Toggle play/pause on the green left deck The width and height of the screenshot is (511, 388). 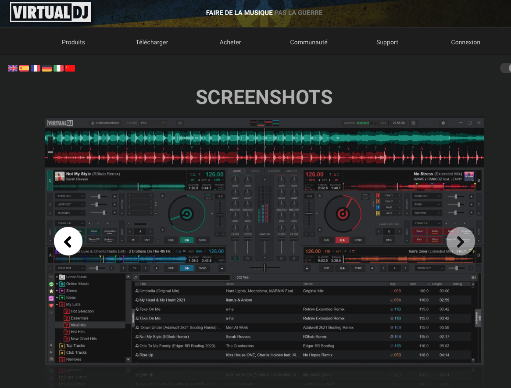coord(186,240)
